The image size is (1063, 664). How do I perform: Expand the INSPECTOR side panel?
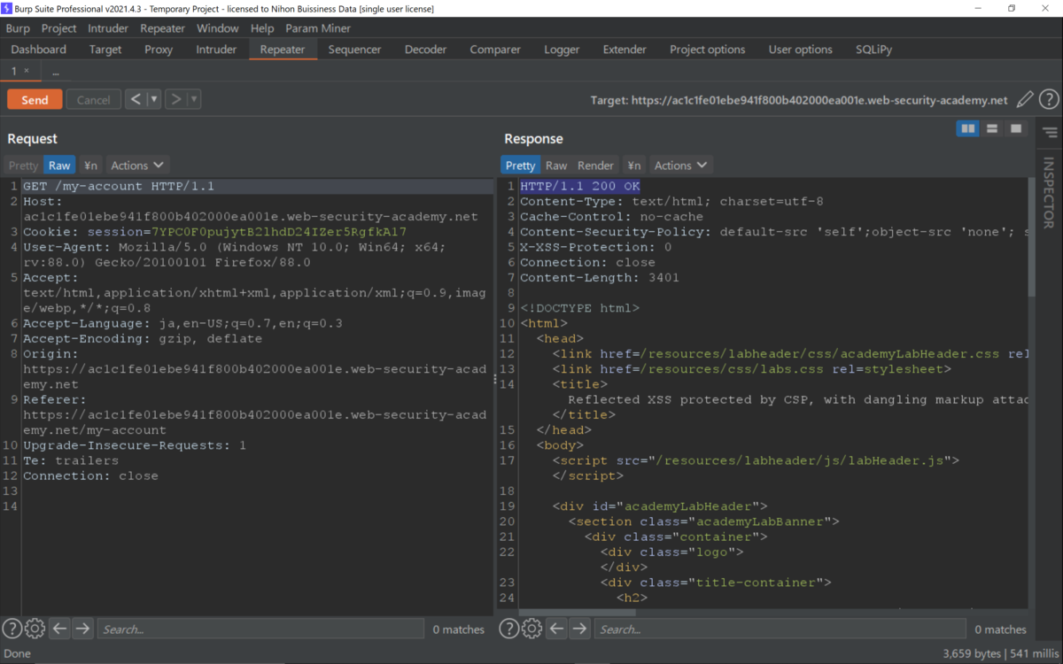[x=1050, y=193]
